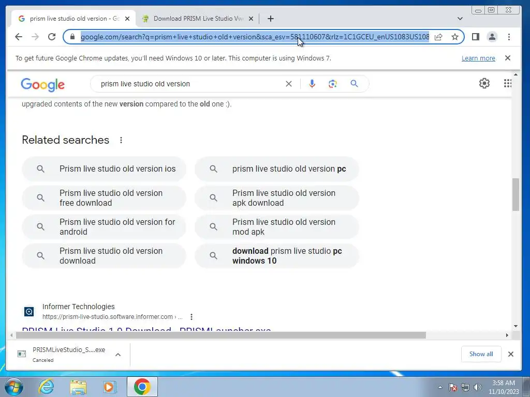
Task: Click the forward navigation arrow
Action: tap(35, 37)
